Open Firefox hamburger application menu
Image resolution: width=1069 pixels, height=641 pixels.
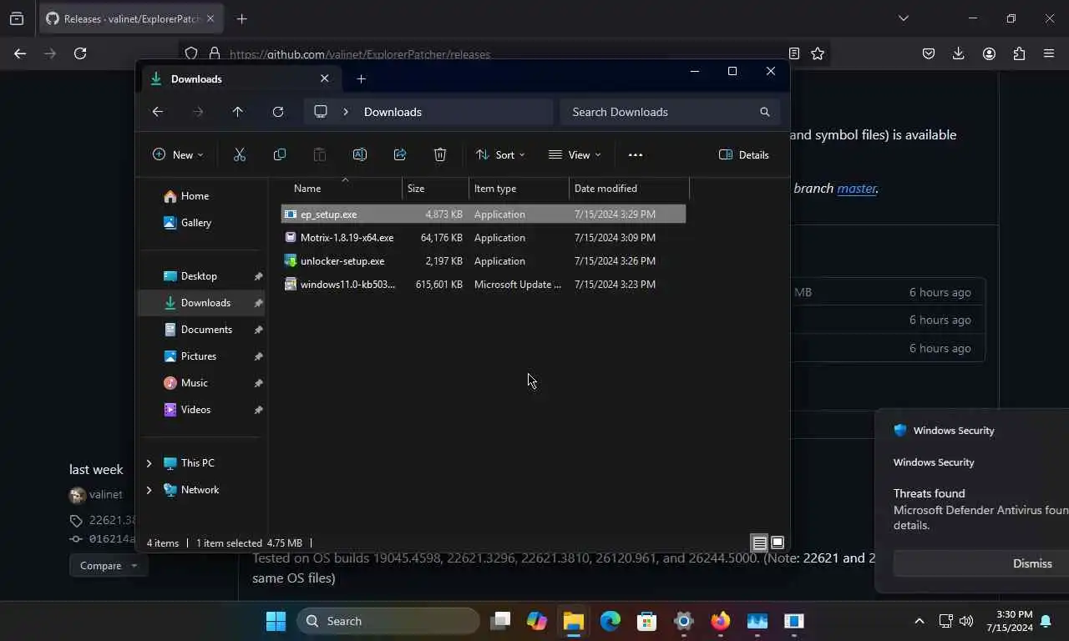[x=1049, y=53]
